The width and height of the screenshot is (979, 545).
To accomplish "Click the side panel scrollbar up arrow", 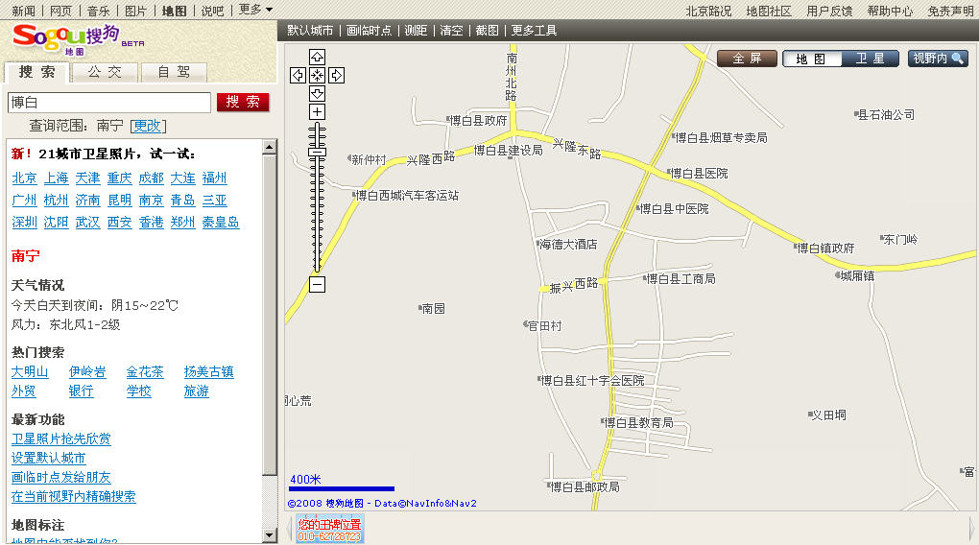I will tap(269, 148).
